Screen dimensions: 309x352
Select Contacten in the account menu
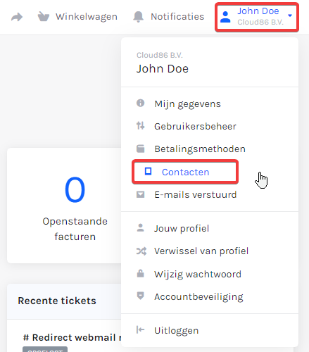tap(185, 172)
